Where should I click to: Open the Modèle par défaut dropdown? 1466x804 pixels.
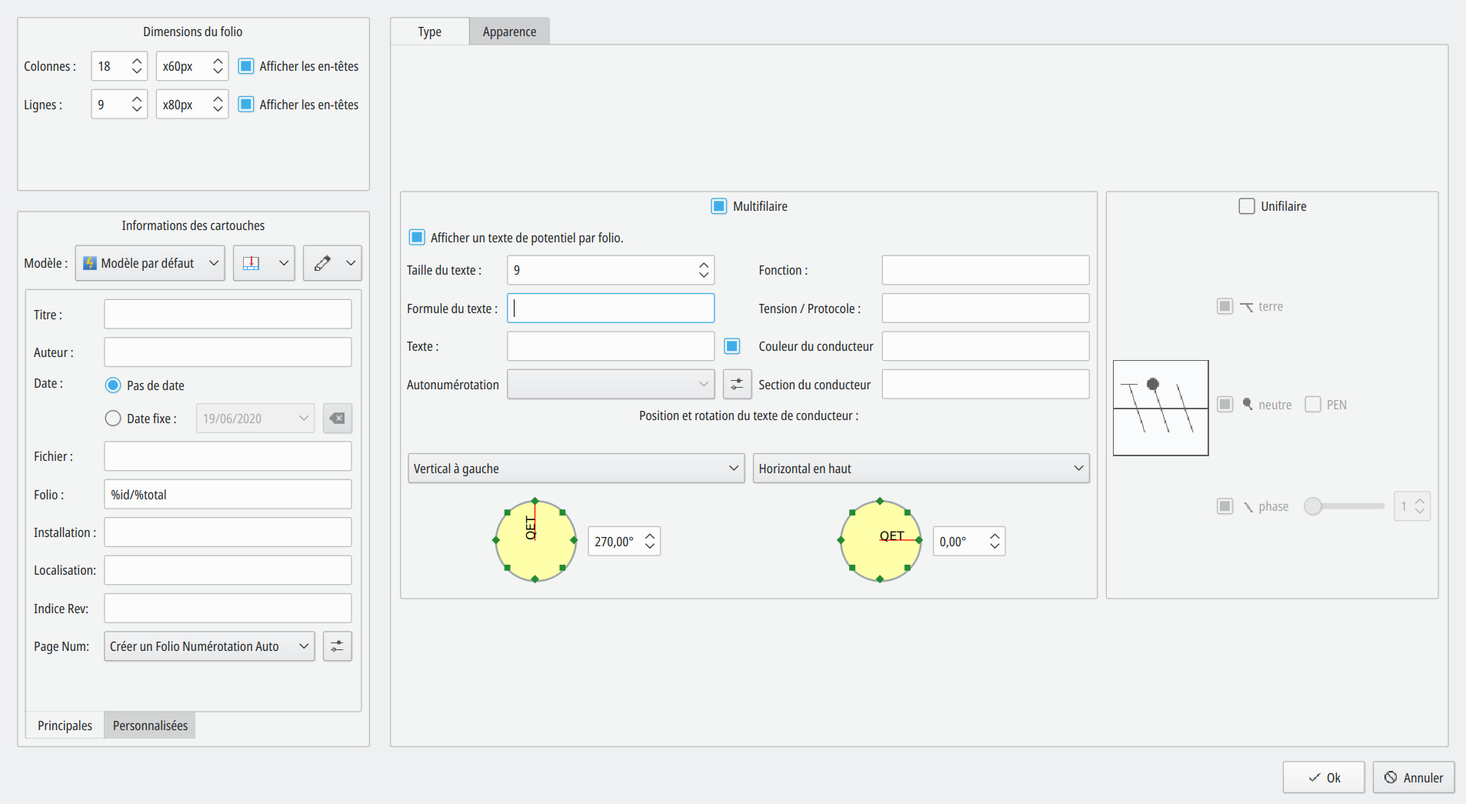pos(150,263)
